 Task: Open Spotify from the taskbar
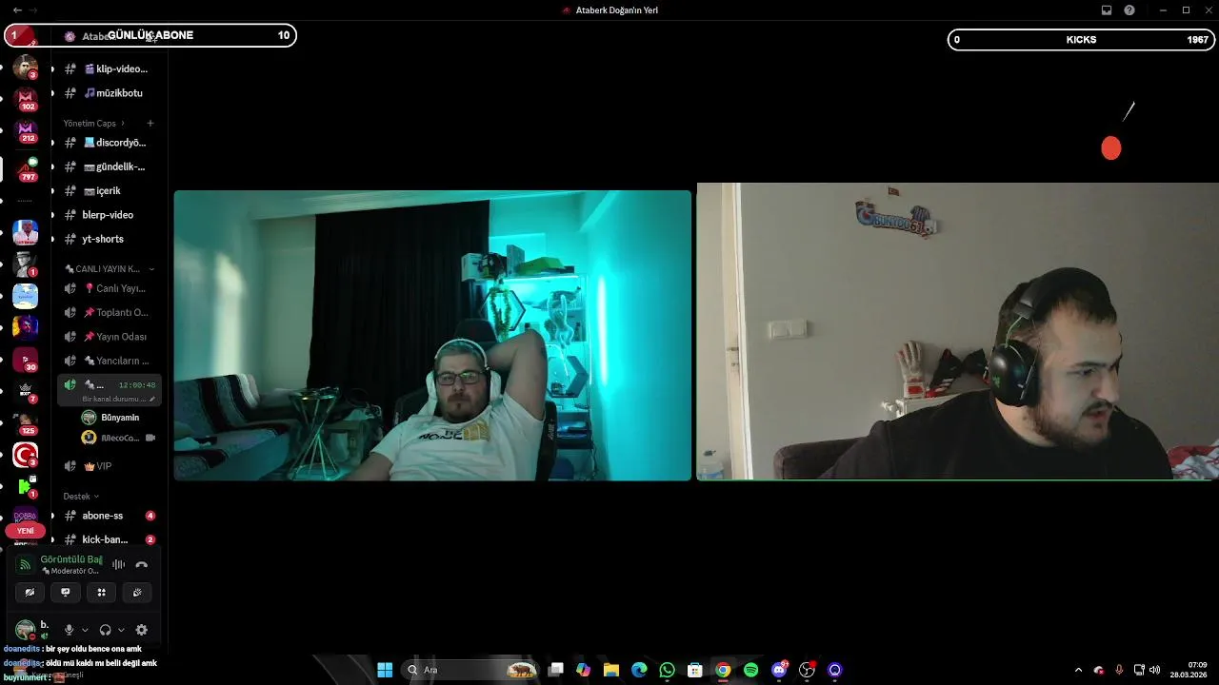[750, 670]
